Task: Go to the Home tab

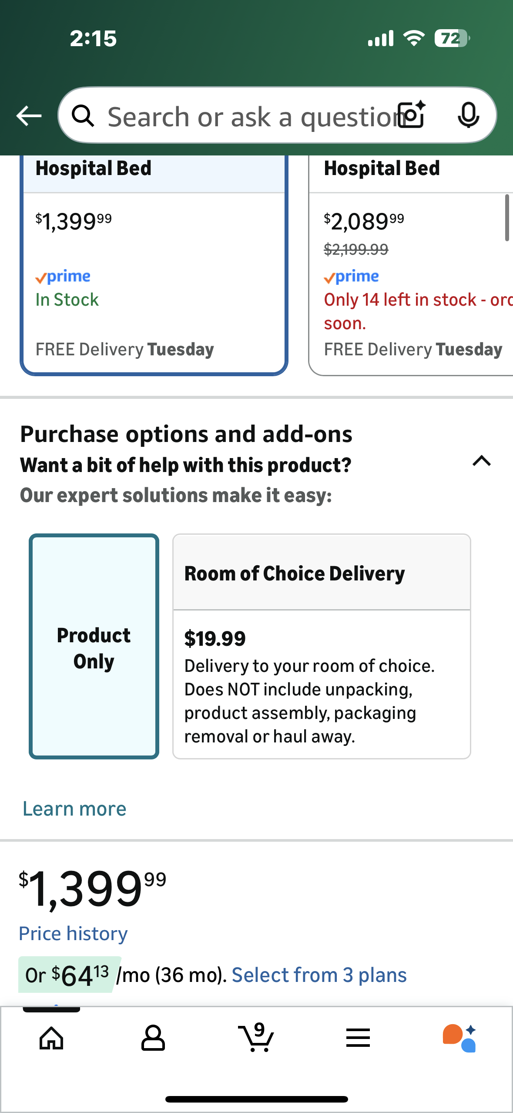Action: click(x=51, y=1038)
